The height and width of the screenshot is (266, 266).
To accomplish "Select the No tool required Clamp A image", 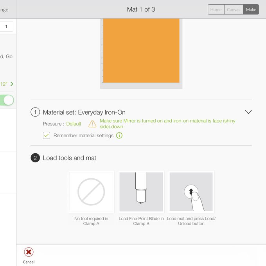I will [91, 192].
